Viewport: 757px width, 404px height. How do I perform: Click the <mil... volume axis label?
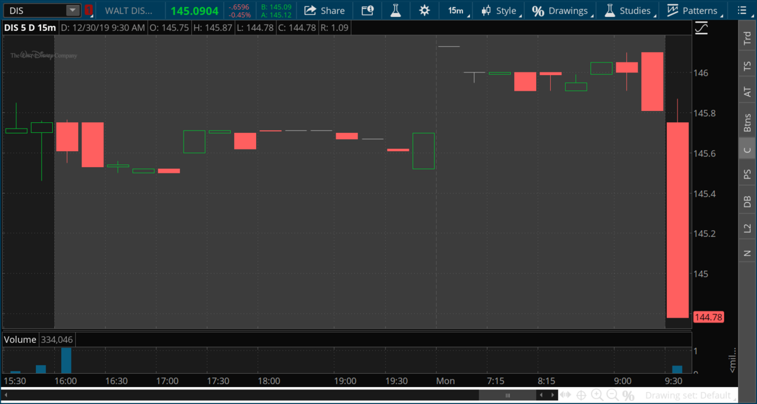coord(732,361)
